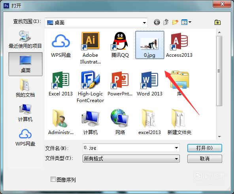Go to WPS网盘 in places sidebar
234x194 pixels.
click(25, 138)
